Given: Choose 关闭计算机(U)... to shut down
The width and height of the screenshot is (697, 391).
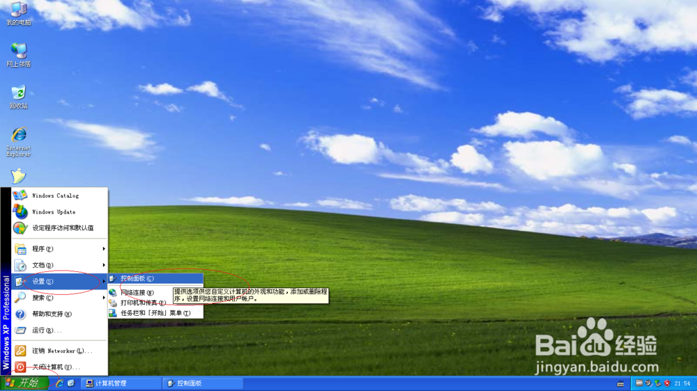Looking at the screenshot, I should click(59, 367).
